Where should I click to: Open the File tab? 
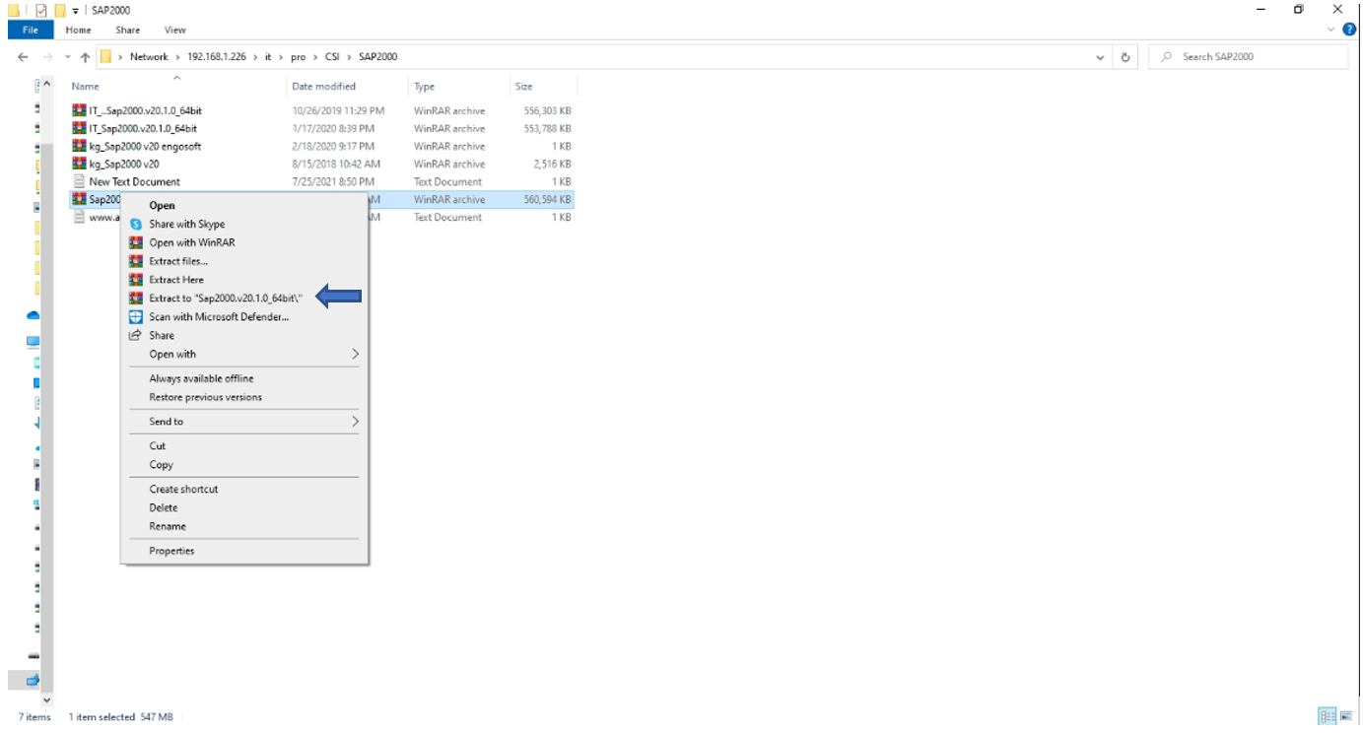click(30, 30)
